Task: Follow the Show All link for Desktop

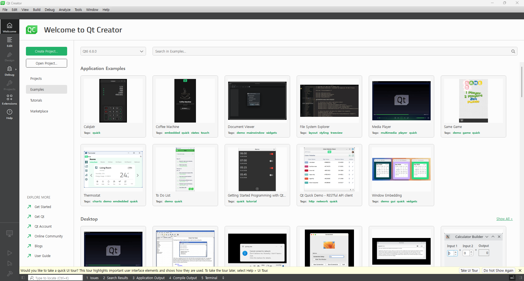Action: click(504, 219)
